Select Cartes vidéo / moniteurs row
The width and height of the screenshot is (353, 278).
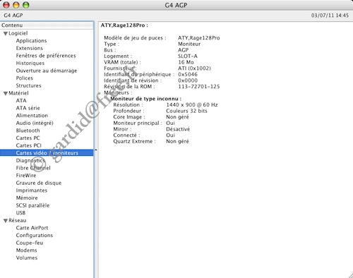click(47, 153)
